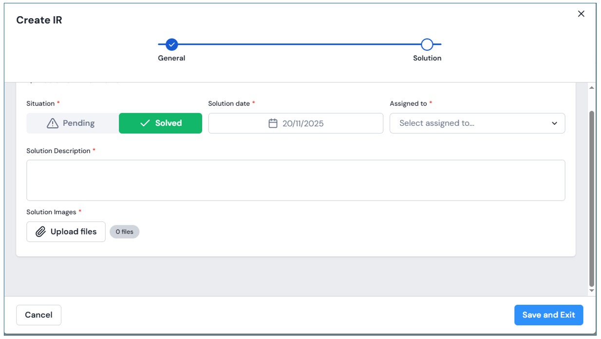Click the warning triangle icon in Pending
The width and height of the screenshot is (601, 339).
(53, 123)
